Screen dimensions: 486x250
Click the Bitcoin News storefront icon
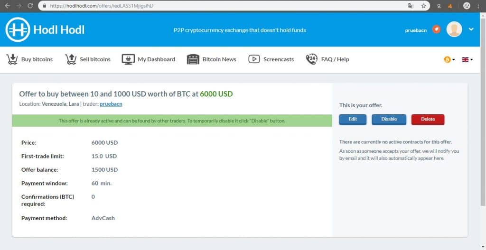tap(193, 59)
